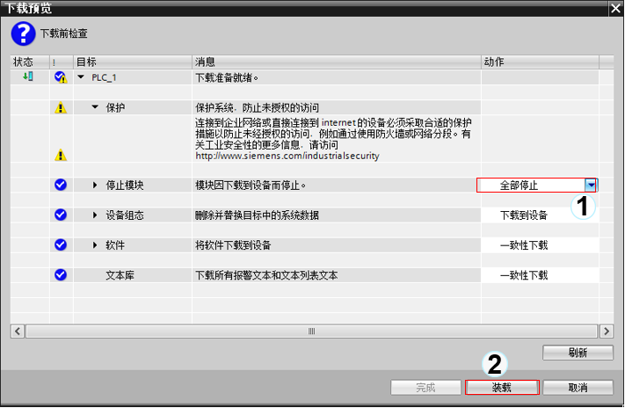Expand the 设备组态 row
This screenshot has width=625, height=408.
(96, 215)
